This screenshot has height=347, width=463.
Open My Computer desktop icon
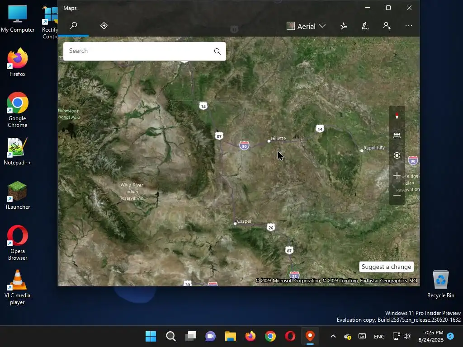click(18, 18)
